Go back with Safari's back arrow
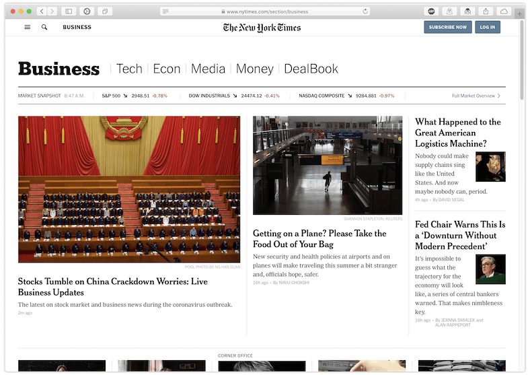The height and width of the screenshot is (375, 530). click(42, 11)
